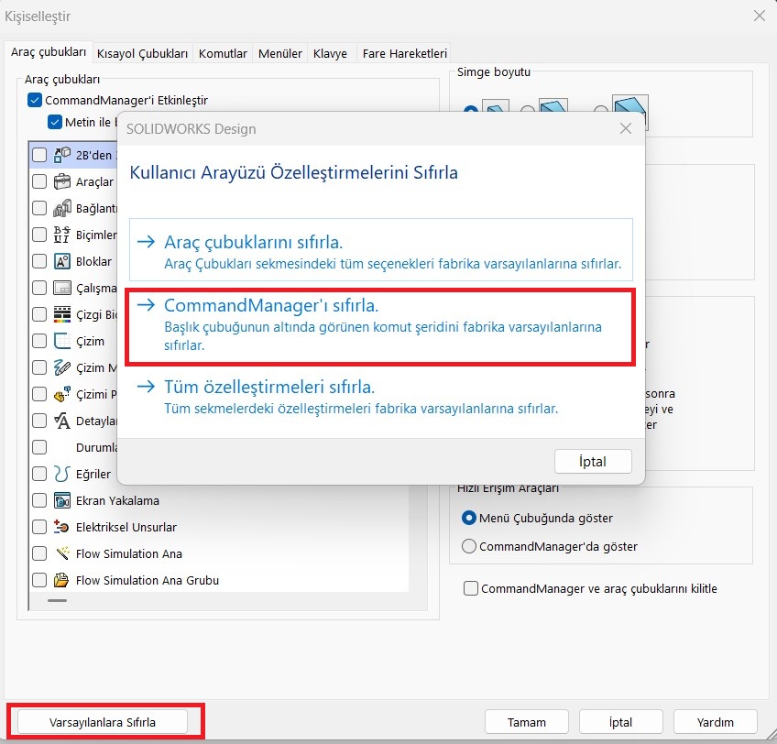The image size is (777, 744).
Task: Open the Fare Hareketleri tab
Action: 405,53
